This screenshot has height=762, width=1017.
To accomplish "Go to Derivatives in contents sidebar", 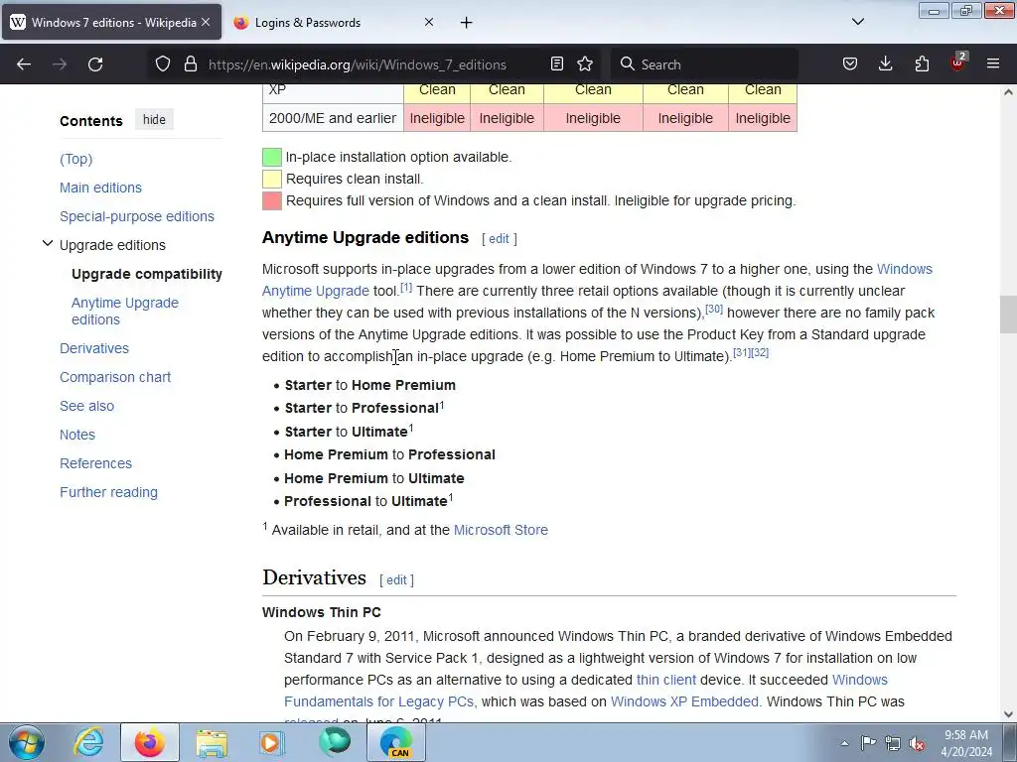I will (94, 348).
